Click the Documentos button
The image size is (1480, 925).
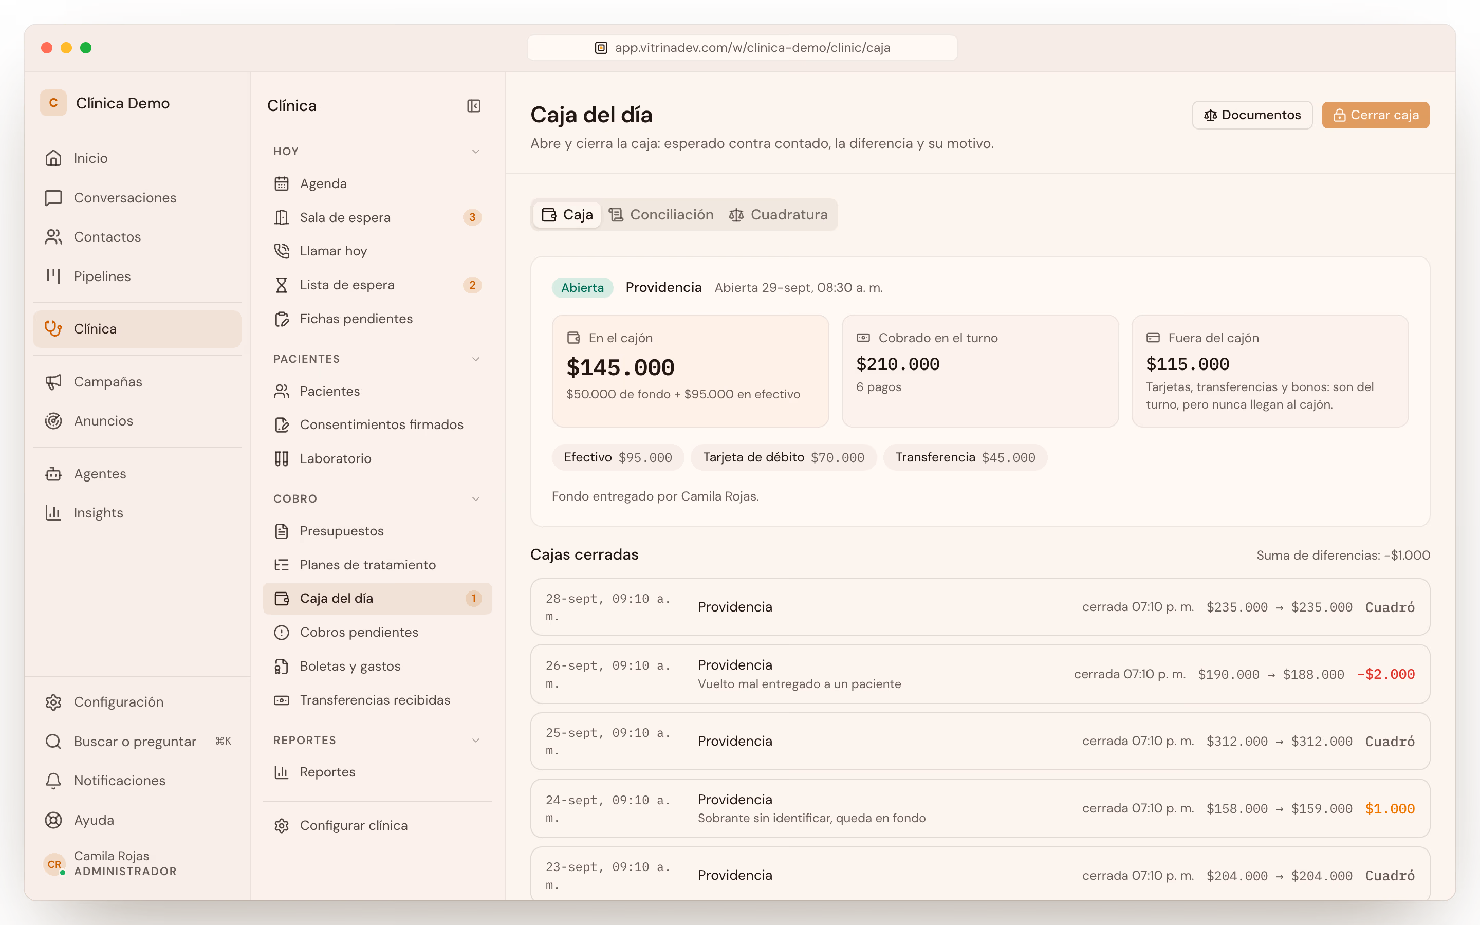1252,115
